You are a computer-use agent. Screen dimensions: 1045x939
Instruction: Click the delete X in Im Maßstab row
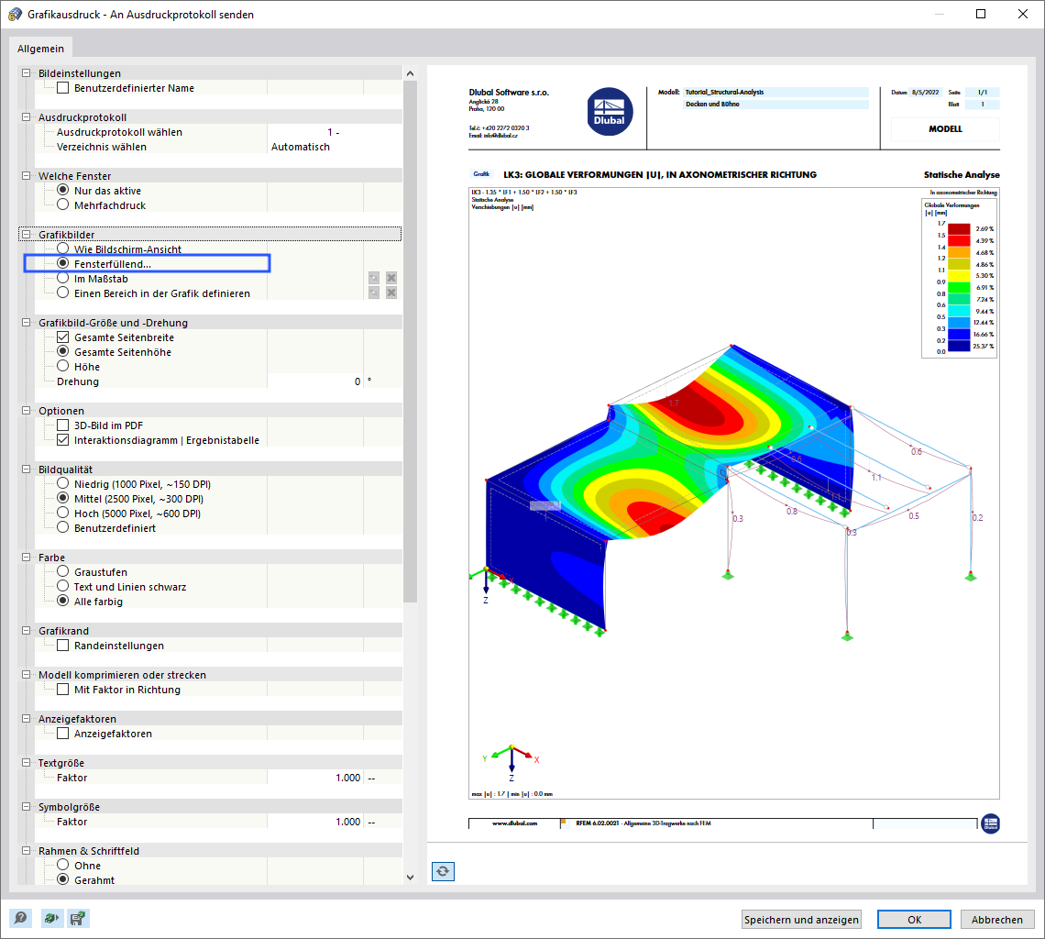click(x=391, y=278)
